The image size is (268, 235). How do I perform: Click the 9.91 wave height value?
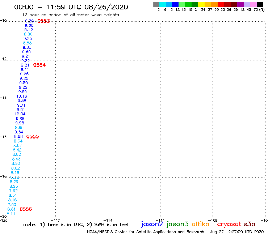click(21, 110)
